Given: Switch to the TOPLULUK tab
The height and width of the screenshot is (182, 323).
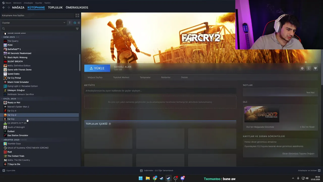Looking at the screenshot, I should (55, 8).
